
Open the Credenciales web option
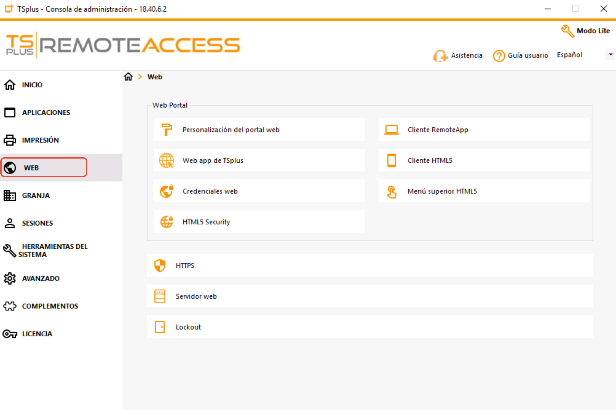(x=259, y=191)
